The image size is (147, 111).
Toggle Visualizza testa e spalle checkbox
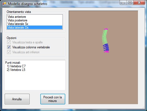click(x=9, y=42)
